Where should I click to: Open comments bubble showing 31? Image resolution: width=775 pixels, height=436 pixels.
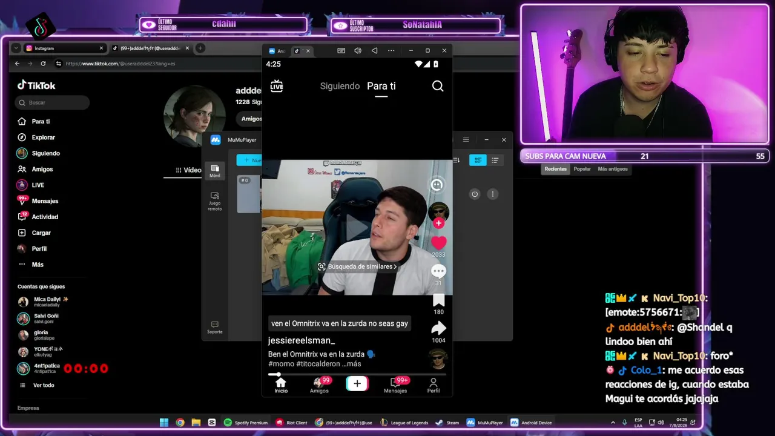tap(438, 271)
